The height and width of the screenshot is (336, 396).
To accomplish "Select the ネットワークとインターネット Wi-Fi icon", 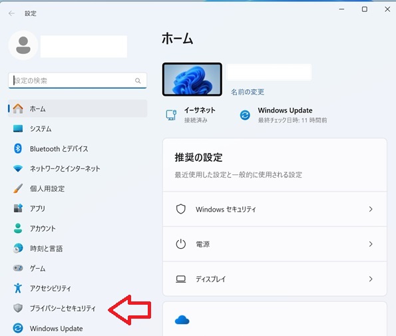I will pos(18,168).
